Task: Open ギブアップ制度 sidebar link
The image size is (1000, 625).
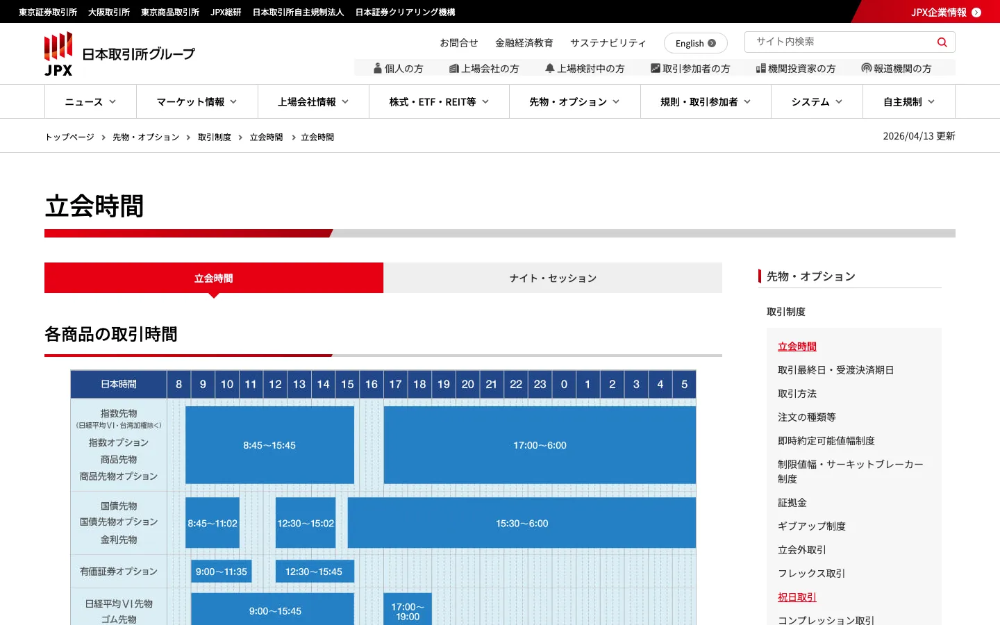Action: pos(812,526)
